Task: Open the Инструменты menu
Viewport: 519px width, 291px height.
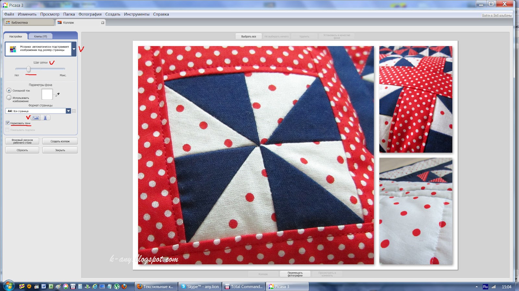Action: [137, 14]
